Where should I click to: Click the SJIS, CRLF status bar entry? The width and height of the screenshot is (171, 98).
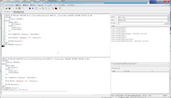click(117, 96)
